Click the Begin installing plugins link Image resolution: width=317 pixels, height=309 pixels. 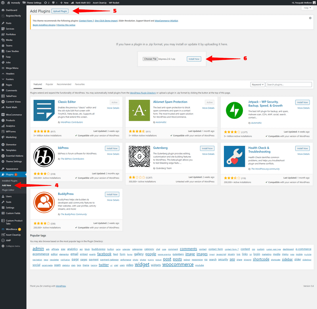(44, 25)
